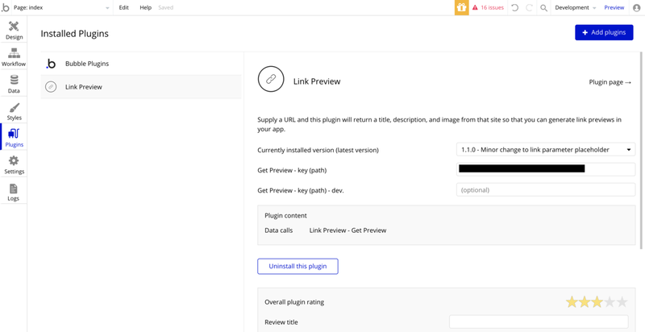Open the 16 issues warning
The image size is (645, 332).
[488, 7]
